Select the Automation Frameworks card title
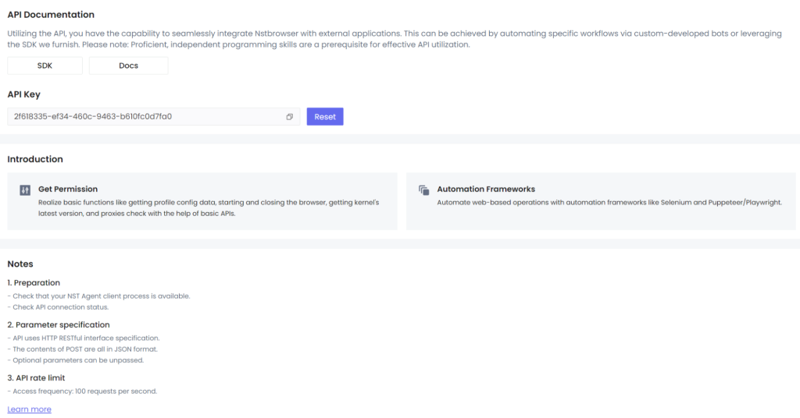Screen dimensions: 800x418 click(486, 189)
